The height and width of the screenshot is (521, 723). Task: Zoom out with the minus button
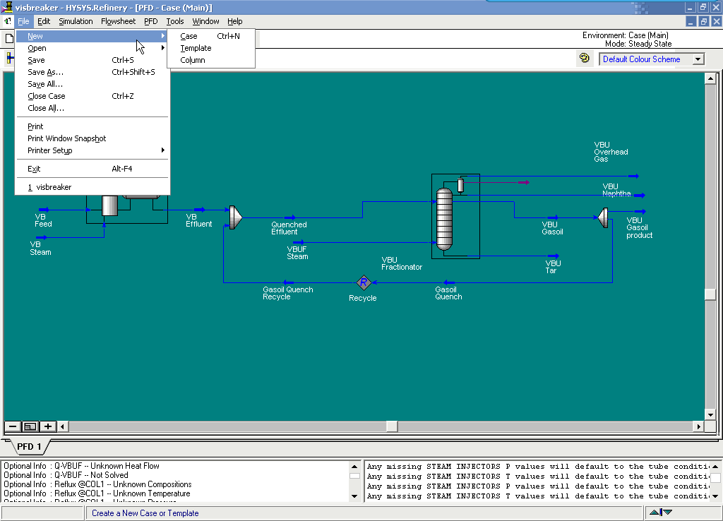13,426
